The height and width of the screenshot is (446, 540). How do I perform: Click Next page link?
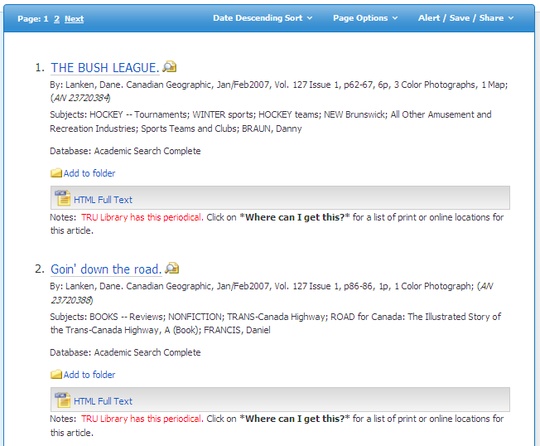point(74,18)
